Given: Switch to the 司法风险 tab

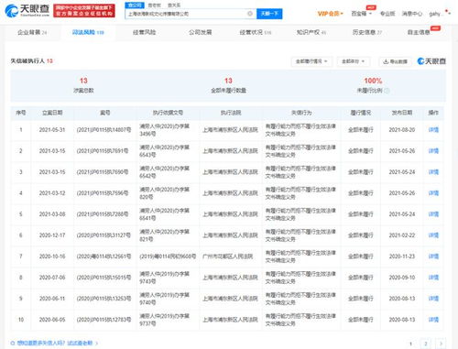Looking at the screenshot, I should point(88,32).
